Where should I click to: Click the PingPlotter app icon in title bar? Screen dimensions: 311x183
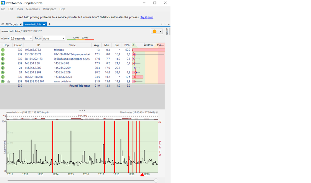pos(3,3)
